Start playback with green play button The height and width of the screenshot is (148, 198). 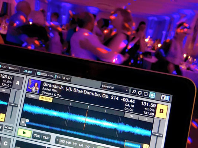point(25,133)
